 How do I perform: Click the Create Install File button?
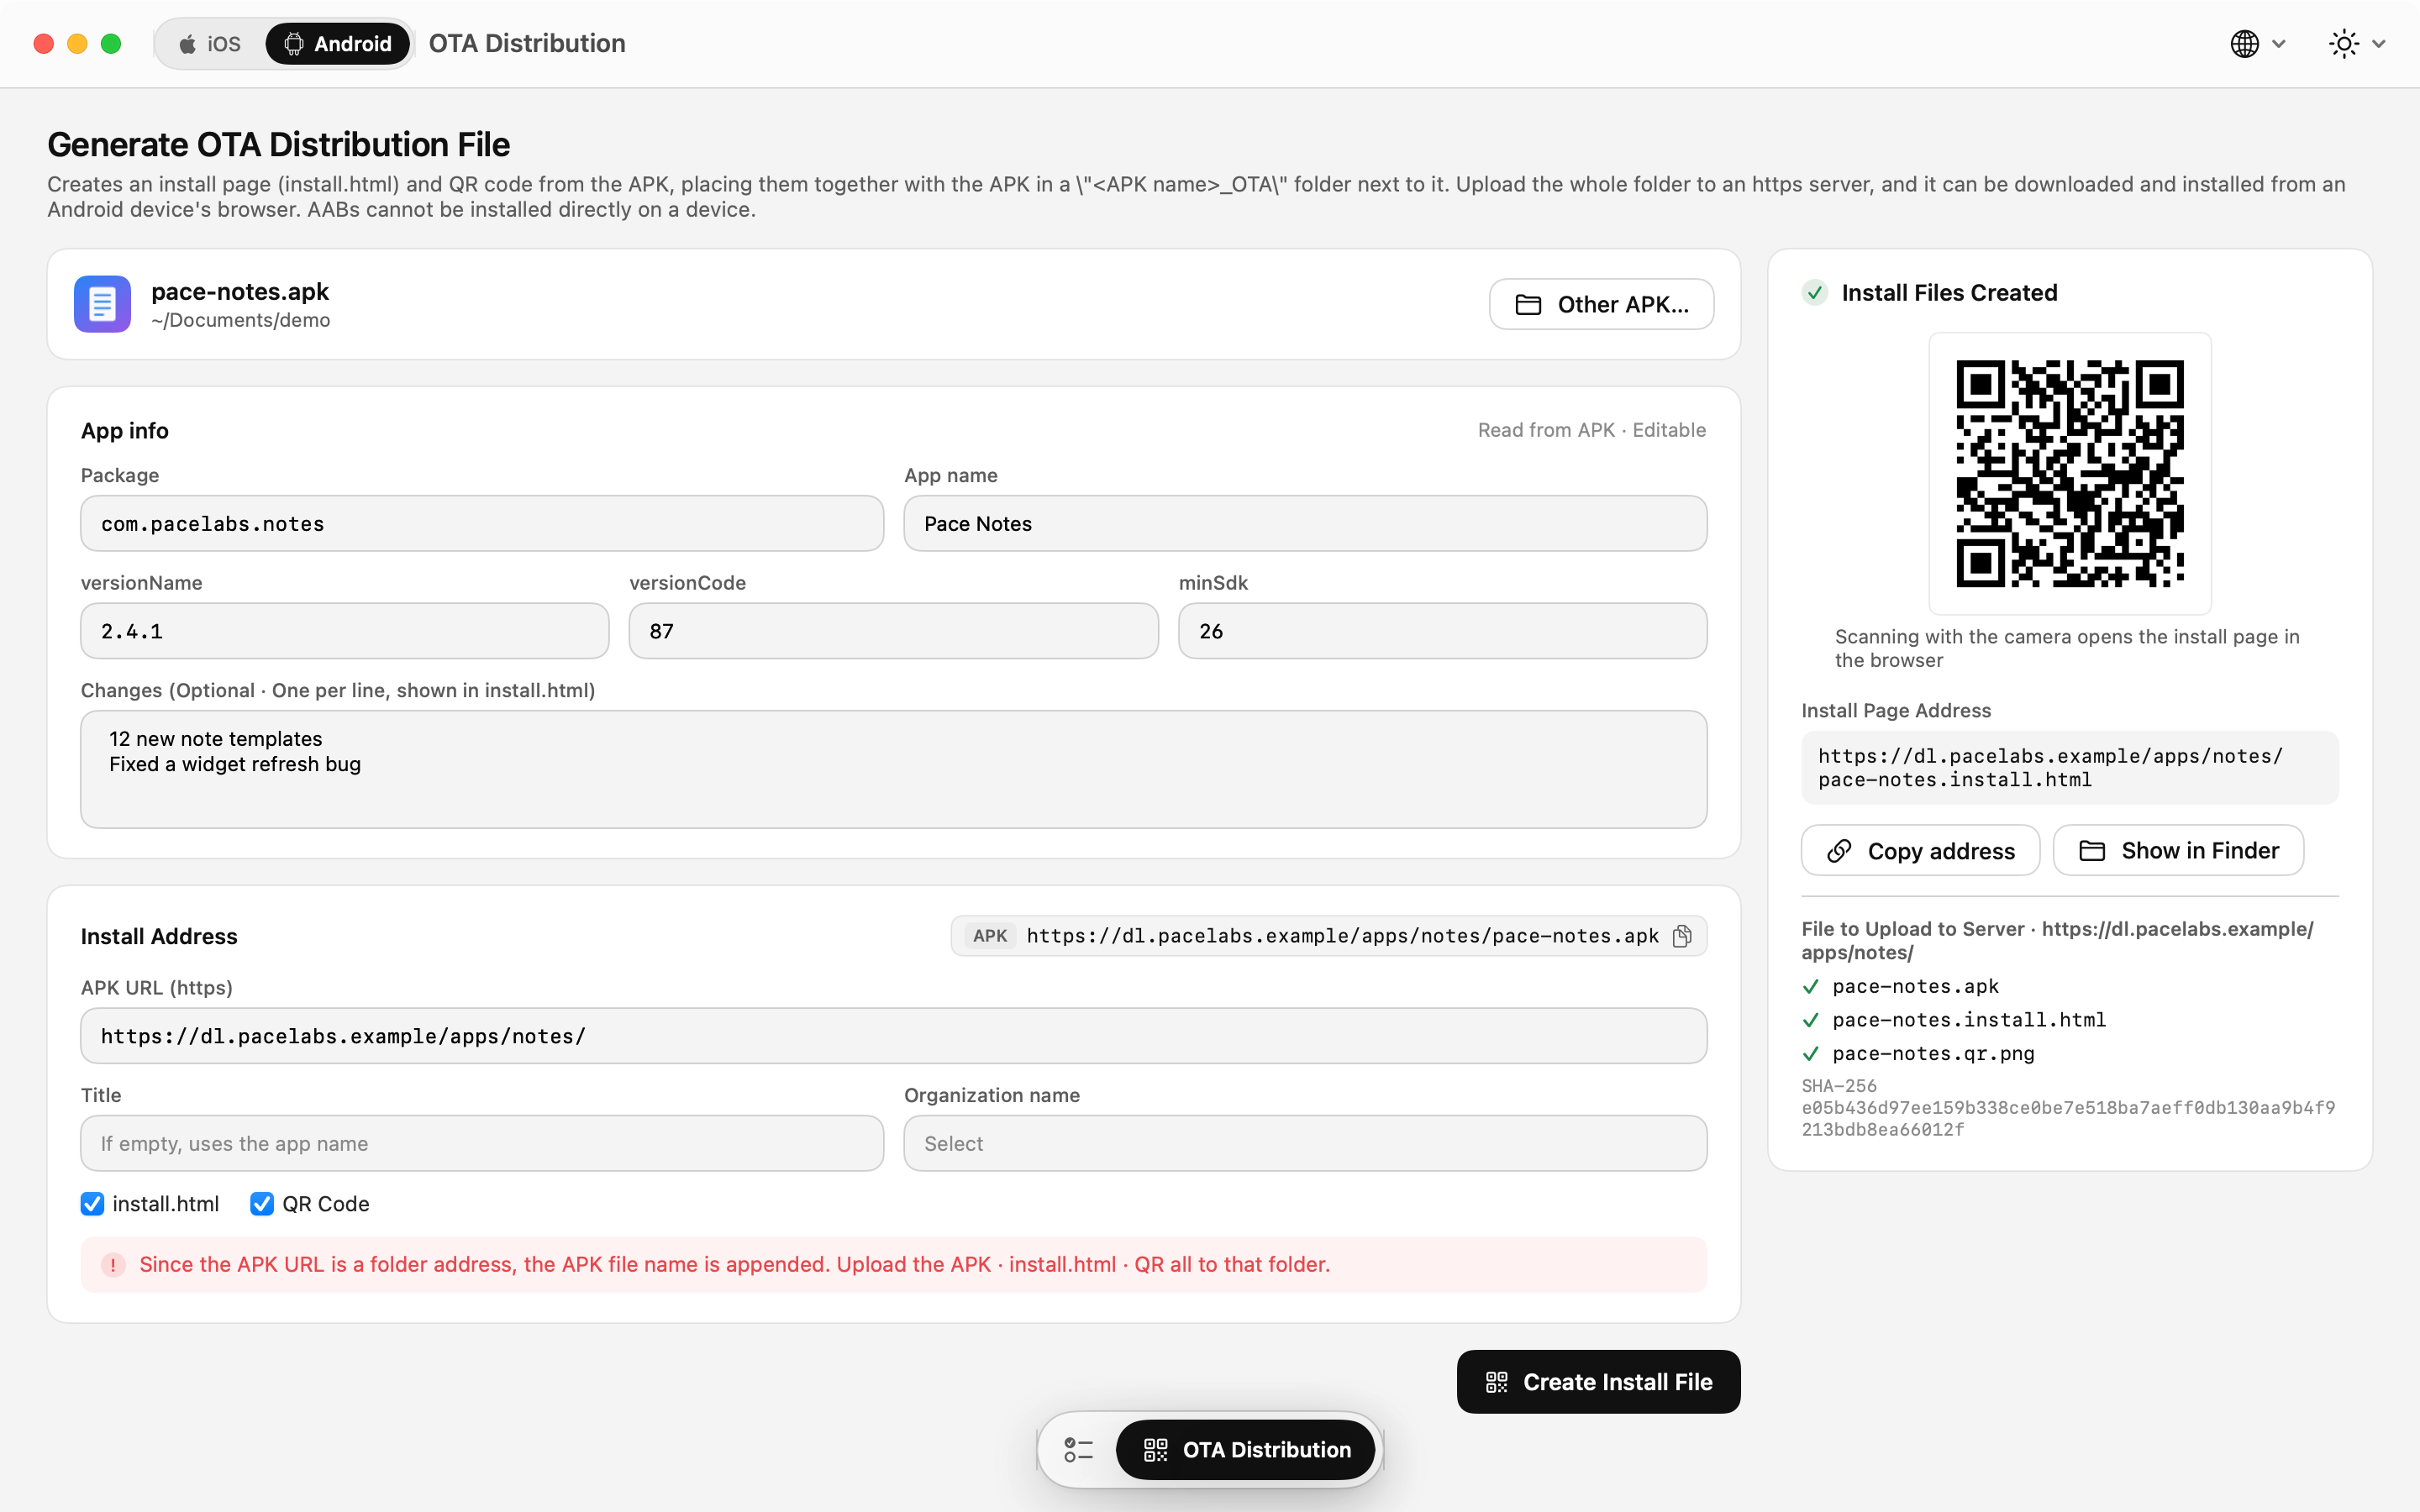click(x=1598, y=1382)
